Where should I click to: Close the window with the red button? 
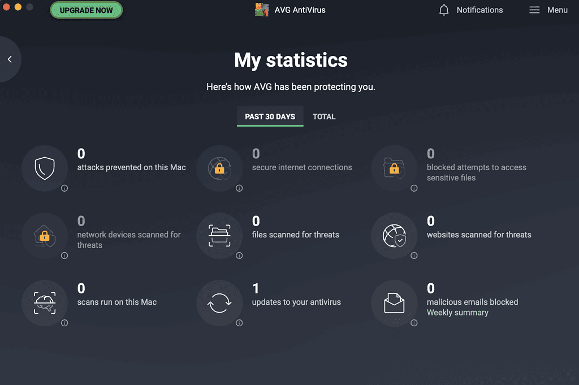[6, 7]
